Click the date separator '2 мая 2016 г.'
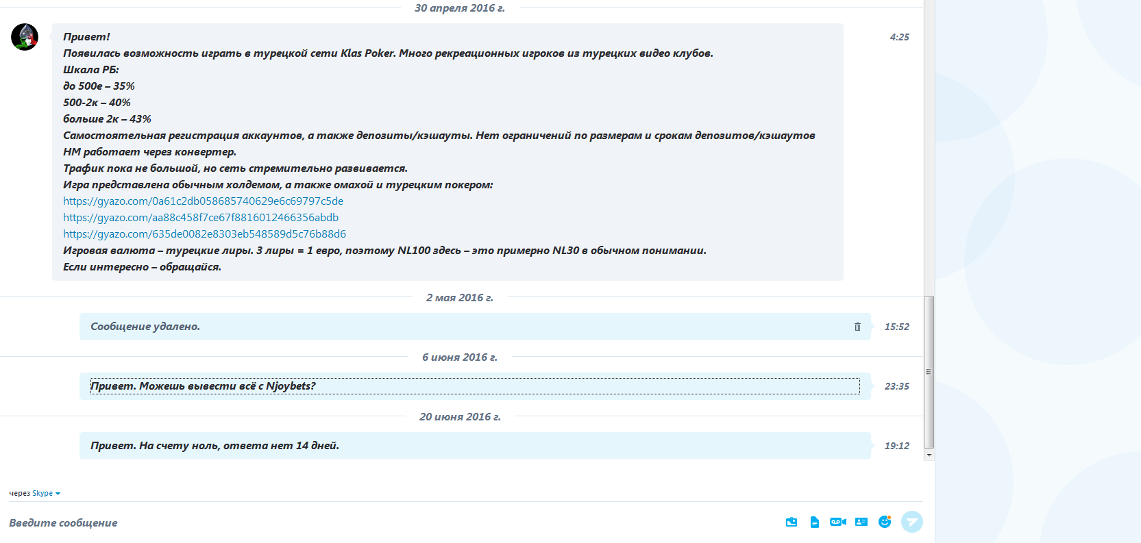This screenshot has height=543, width=1141. click(x=460, y=298)
